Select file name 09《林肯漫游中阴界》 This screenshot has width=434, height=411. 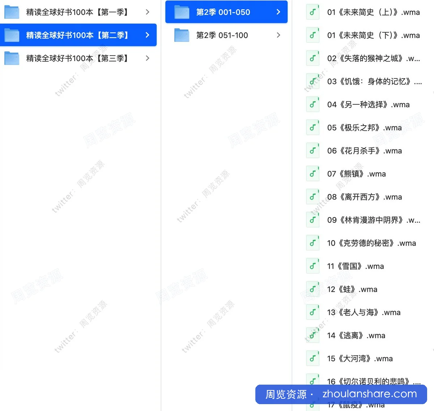click(374, 220)
